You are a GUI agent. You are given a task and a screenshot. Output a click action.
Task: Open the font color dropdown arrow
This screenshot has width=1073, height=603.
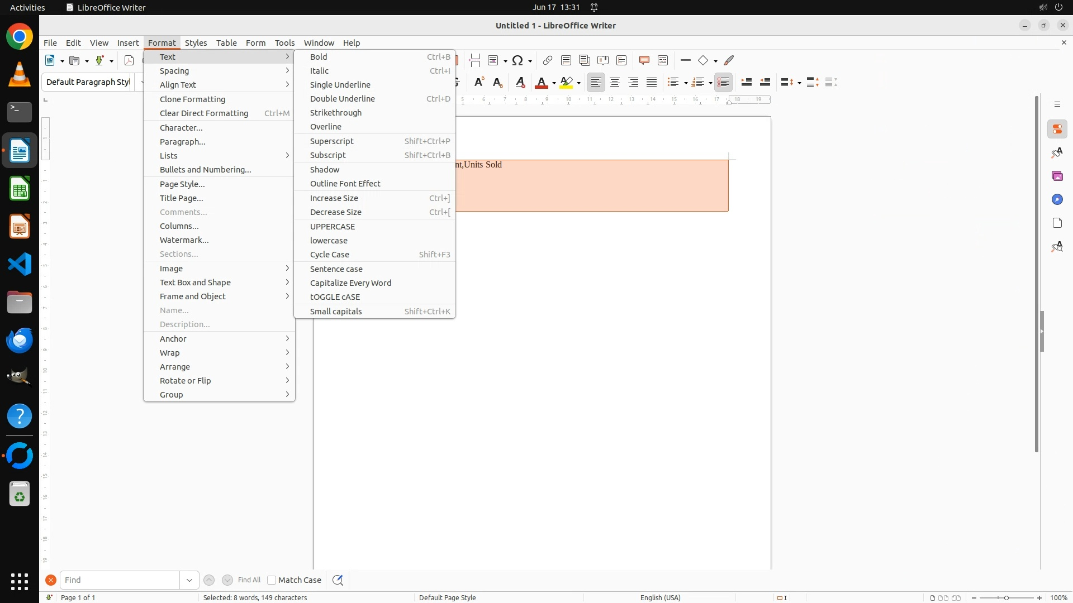pyautogui.click(x=554, y=83)
